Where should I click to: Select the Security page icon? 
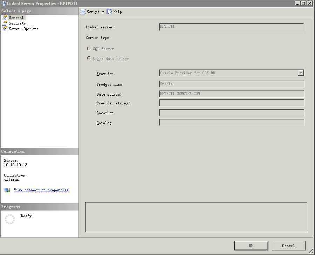(5, 23)
